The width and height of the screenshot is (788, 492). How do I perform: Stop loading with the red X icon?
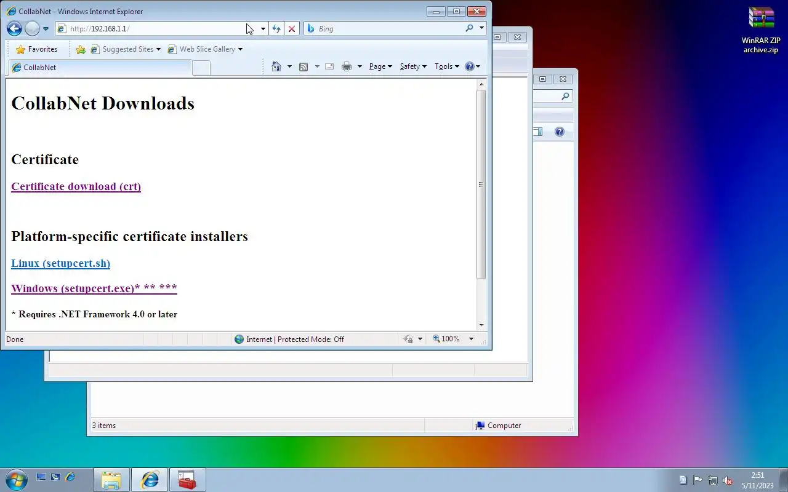pos(292,28)
